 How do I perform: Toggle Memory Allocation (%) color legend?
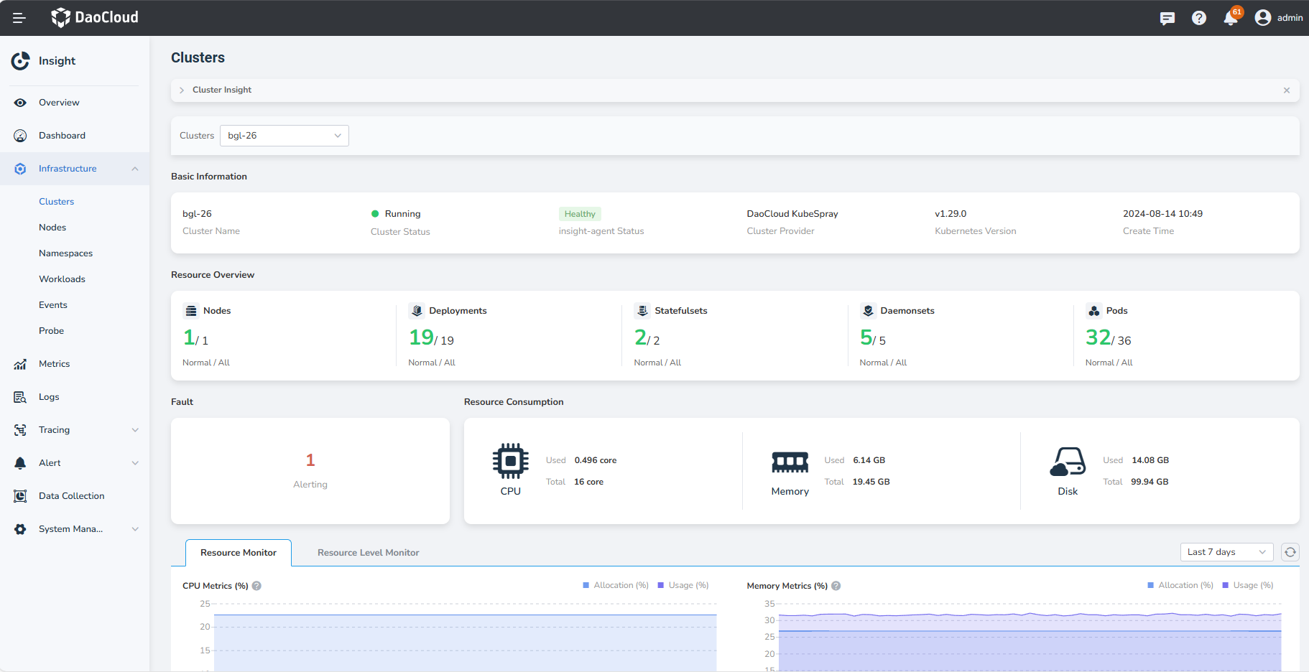1151,585
